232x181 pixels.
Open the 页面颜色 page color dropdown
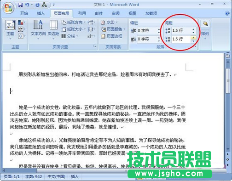[113, 29]
